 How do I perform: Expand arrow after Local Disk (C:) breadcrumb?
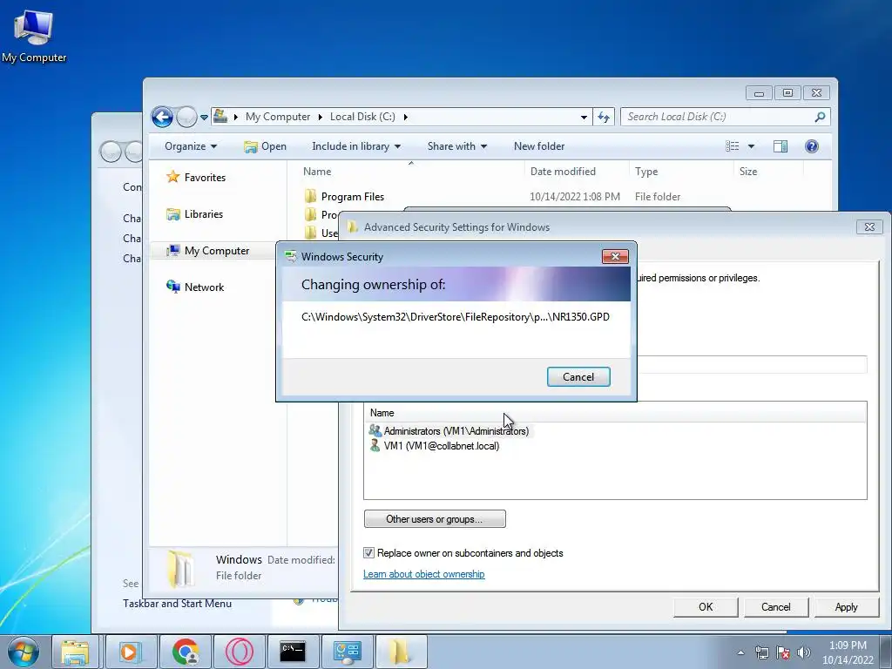pos(406,118)
